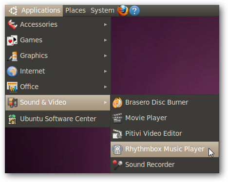Expand the Office submenu arrow

point(105,87)
